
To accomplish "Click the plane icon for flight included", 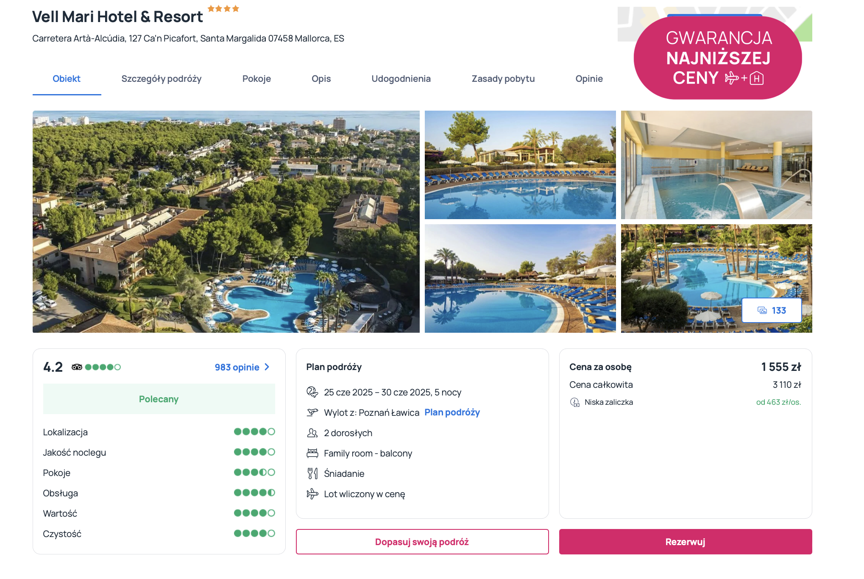I will [x=312, y=494].
